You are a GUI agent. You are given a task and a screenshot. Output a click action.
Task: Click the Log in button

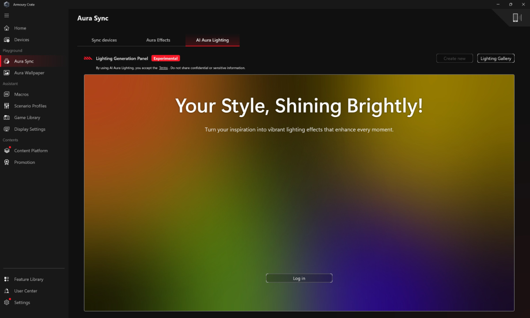299,278
